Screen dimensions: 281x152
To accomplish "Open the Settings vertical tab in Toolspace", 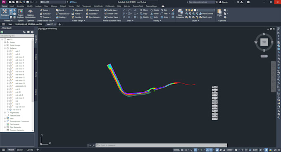I will (36, 57).
